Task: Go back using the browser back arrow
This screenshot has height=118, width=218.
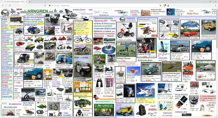Action: (2, 5)
